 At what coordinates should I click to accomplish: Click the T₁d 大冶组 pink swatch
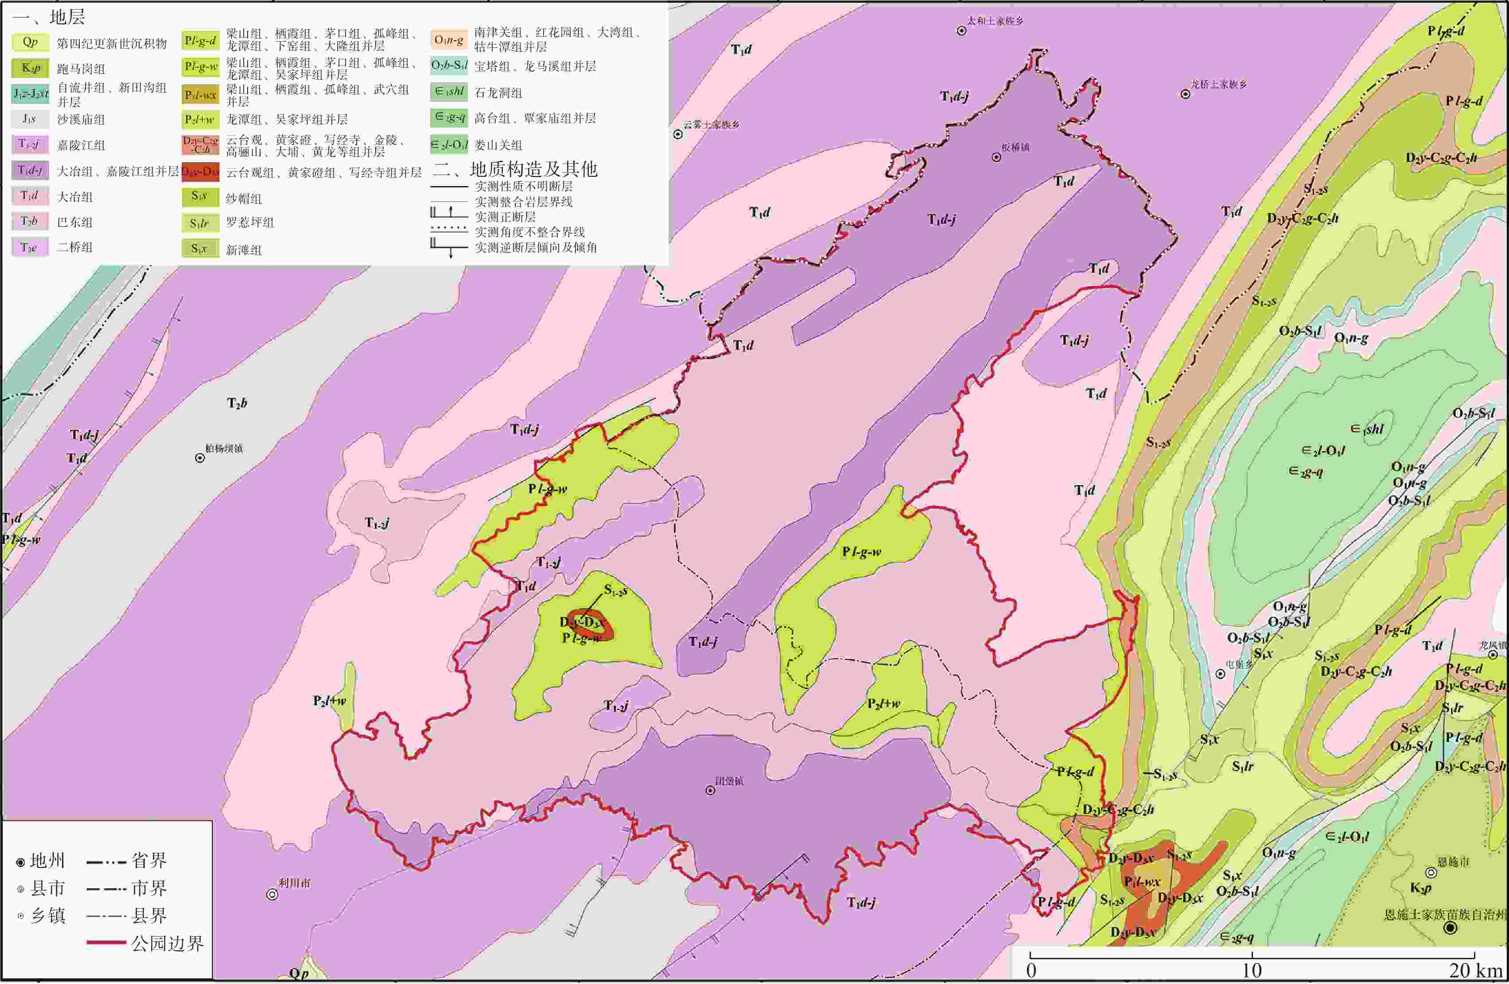30,196
